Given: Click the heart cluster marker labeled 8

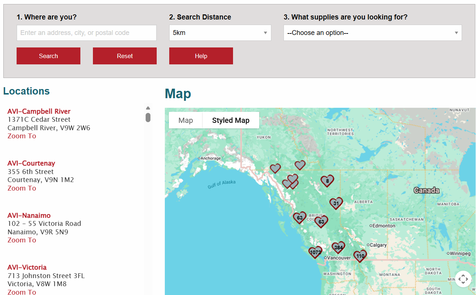Looking at the screenshot, I should tap(327, 181).
